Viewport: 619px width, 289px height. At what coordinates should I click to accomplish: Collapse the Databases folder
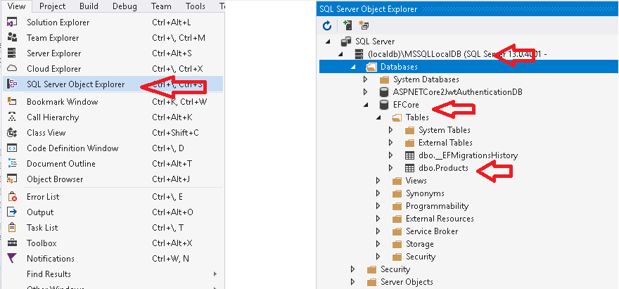point(353,67)
